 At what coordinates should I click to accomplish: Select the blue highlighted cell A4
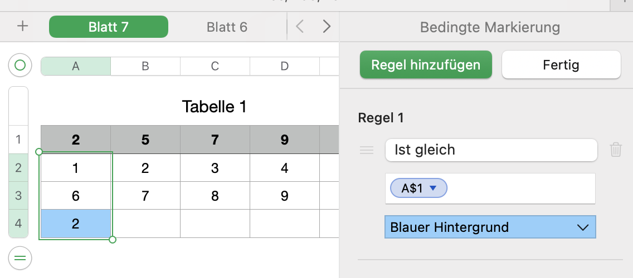[x=76, y=224]
